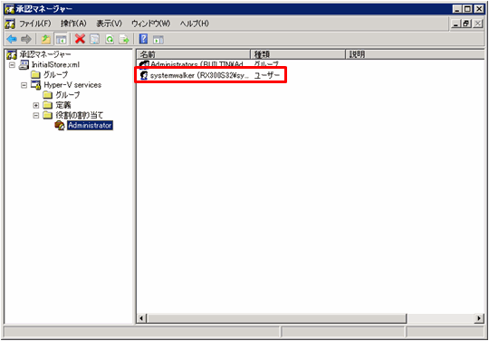Select Administrator role in the tree
Viewport: 489px width, 341px height.
coord(90,126)
